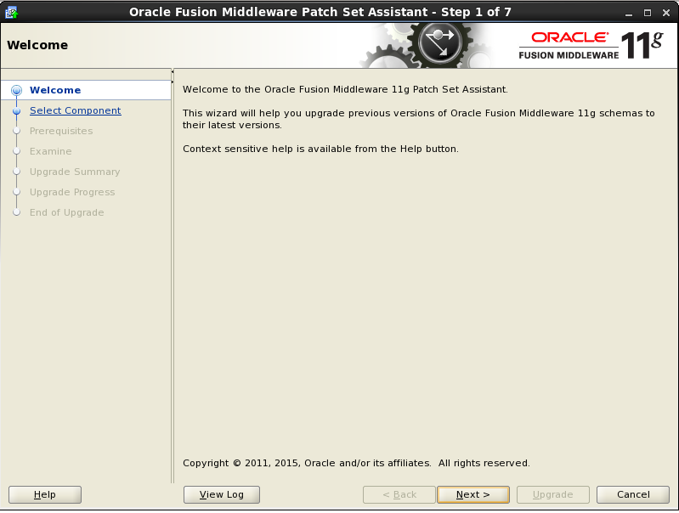Open the View Log button
The image size is (679, 513).
click(x=221, y=494)
